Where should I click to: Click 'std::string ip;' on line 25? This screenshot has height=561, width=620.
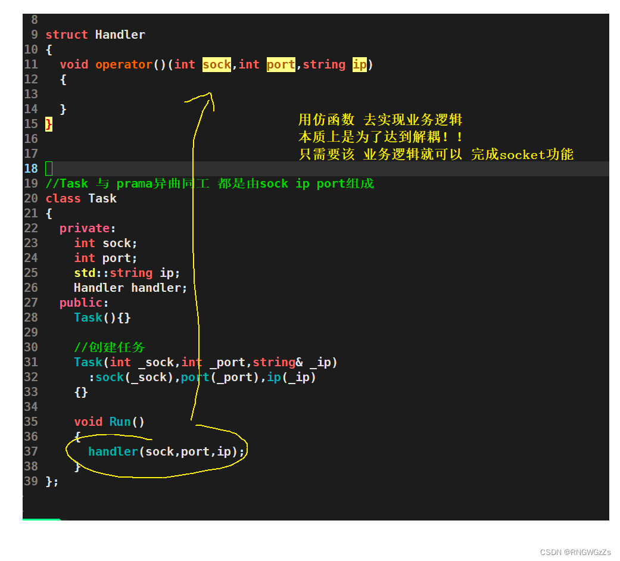(127, 273)
